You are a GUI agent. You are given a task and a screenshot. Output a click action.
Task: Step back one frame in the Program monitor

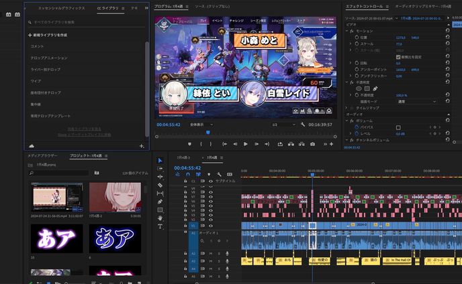(235, 144)
